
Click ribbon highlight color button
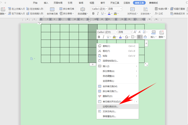point(115,14)
